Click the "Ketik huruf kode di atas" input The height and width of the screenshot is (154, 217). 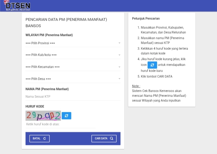pos(60,124)
